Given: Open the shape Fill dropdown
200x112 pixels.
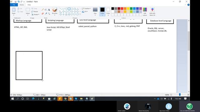Looking at the screenshot, I should pos(85,12).
